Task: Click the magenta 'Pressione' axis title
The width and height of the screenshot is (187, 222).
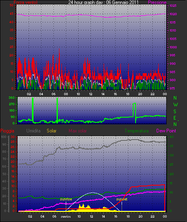Action: [x=157, y=2]
